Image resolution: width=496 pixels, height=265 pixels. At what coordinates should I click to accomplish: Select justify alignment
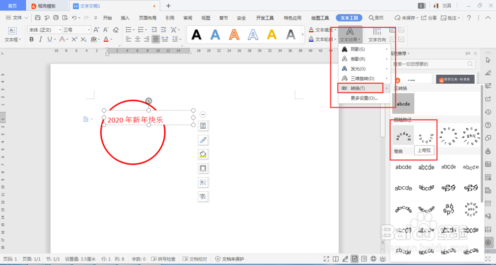156,39
